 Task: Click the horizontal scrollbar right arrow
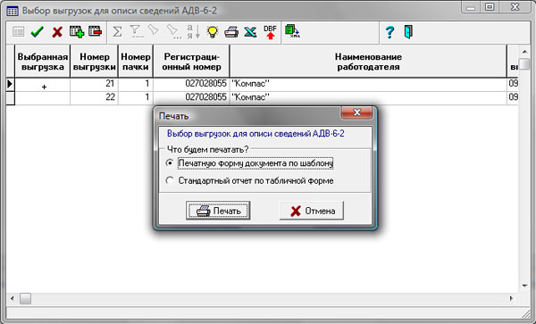pos(511,298)
